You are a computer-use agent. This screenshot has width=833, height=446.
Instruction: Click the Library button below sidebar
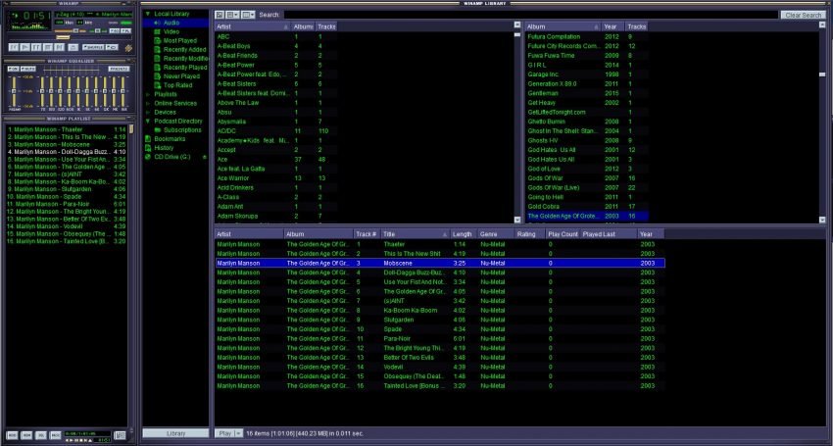pyautogui.click(x=175, y=432)
